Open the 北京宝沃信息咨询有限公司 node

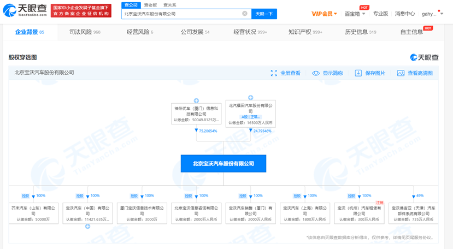[196, 213]
